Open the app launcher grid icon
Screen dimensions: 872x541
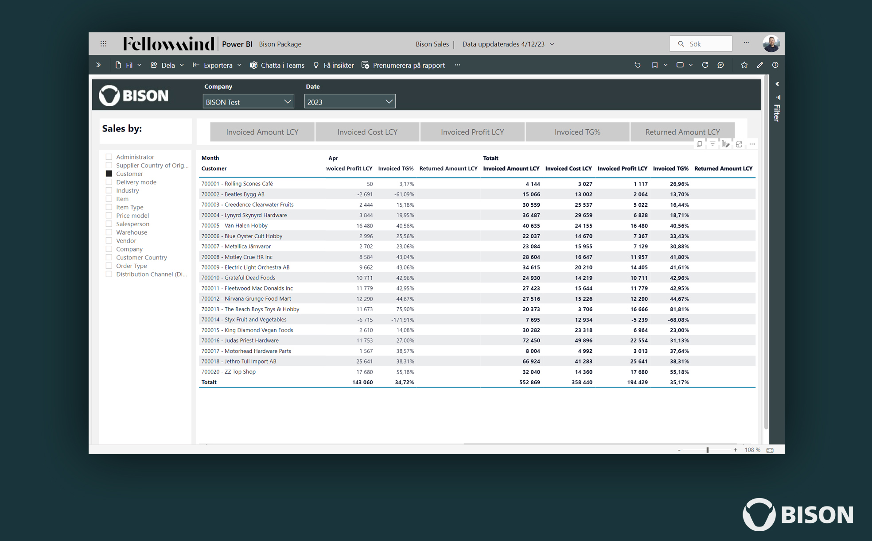tap(103, 44)
